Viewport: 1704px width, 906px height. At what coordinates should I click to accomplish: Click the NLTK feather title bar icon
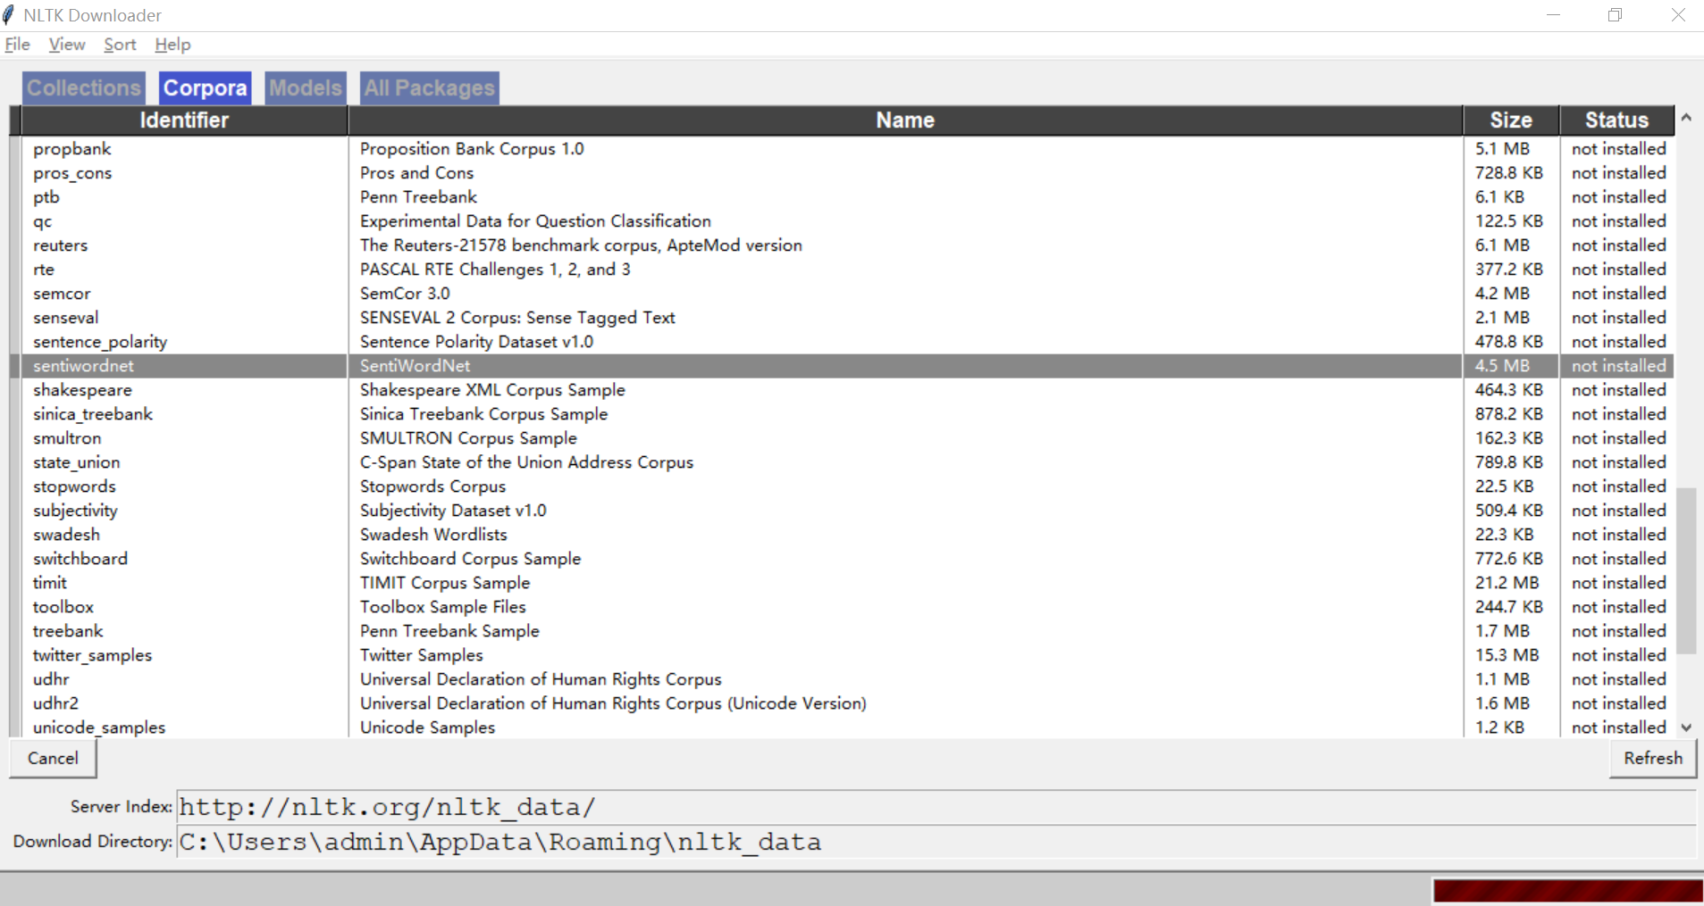click(x=9, y=15)
